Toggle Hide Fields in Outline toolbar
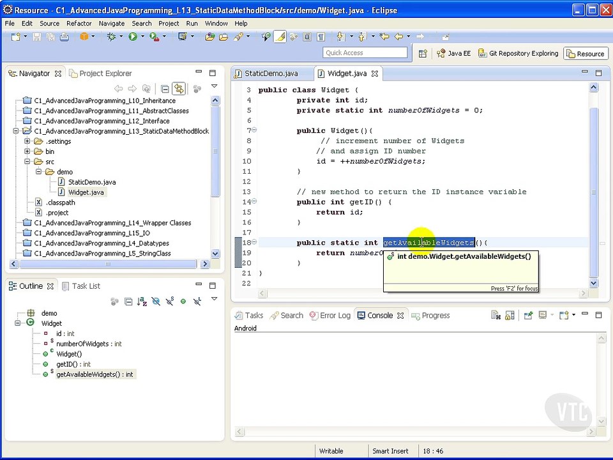The width and height of the screenshot is (613, 460). [156, 302]
